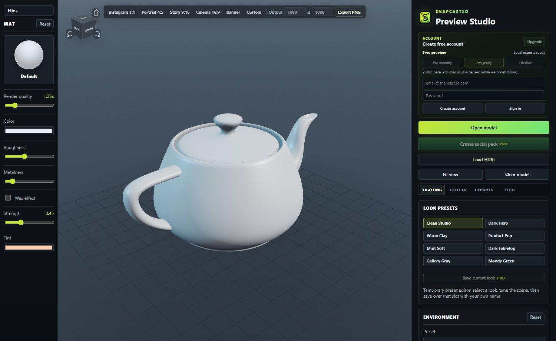Choose Custom aspect ratio
This screenshot has height=341, width=556.
click(x=254, y=12)
